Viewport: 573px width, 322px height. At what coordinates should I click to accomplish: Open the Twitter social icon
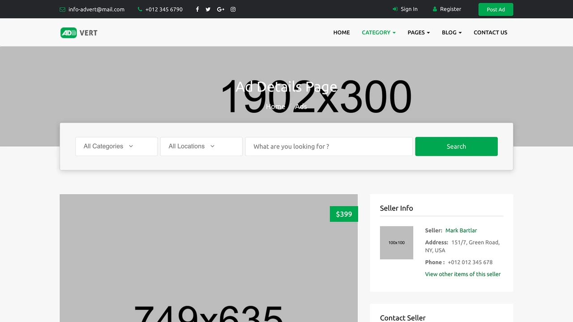208,9
